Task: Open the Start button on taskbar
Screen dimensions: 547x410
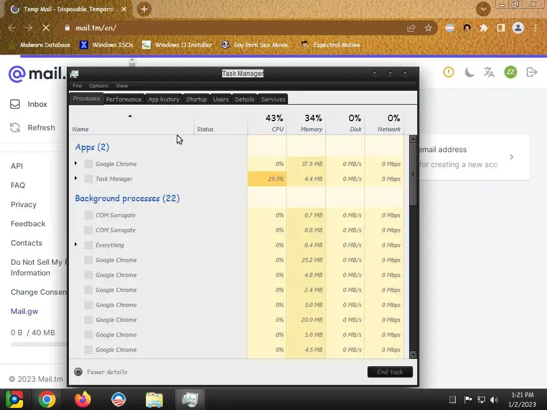Action: tap(14, 399)
